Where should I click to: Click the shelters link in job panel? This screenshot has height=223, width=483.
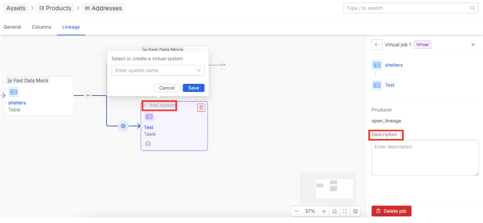394,65
